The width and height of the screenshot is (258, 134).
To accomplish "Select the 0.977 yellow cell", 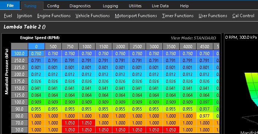I will pyautogui.click(x=205, y=116).
